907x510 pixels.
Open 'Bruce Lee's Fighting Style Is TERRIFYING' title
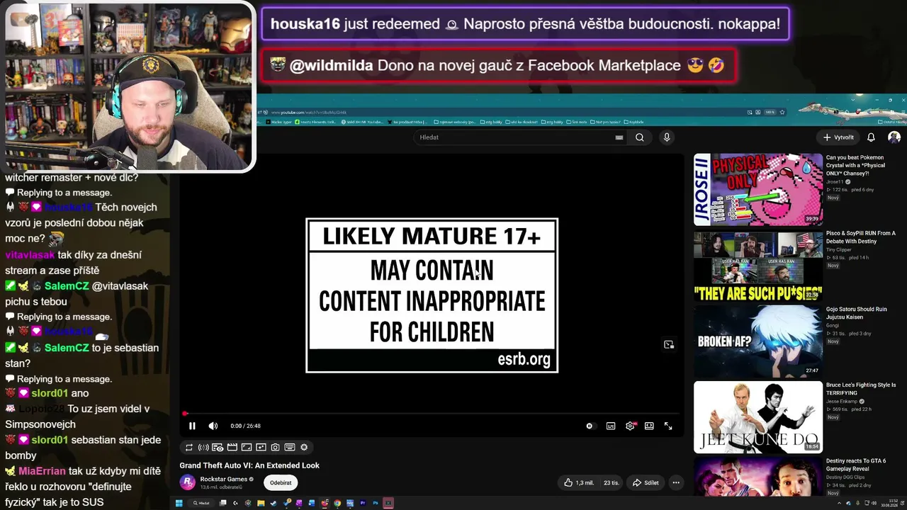(861, 389)
